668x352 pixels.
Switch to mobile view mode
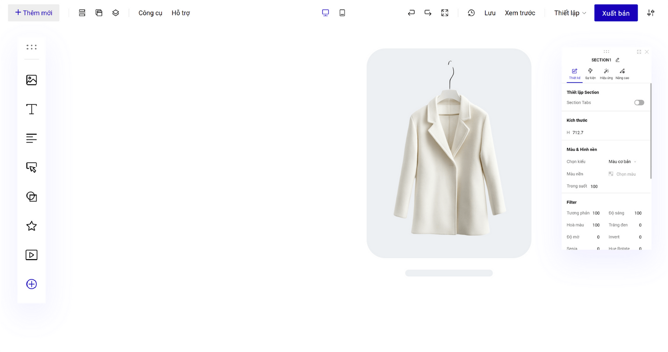pos(342,13)
